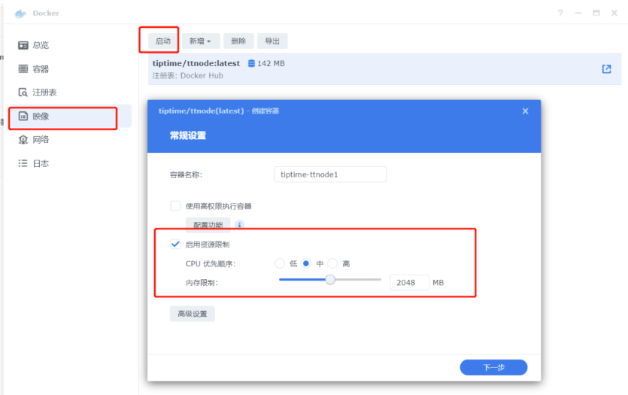628x395 pixels.
Task: Select 高 CPU priority radio button
Action: point(332,264)
